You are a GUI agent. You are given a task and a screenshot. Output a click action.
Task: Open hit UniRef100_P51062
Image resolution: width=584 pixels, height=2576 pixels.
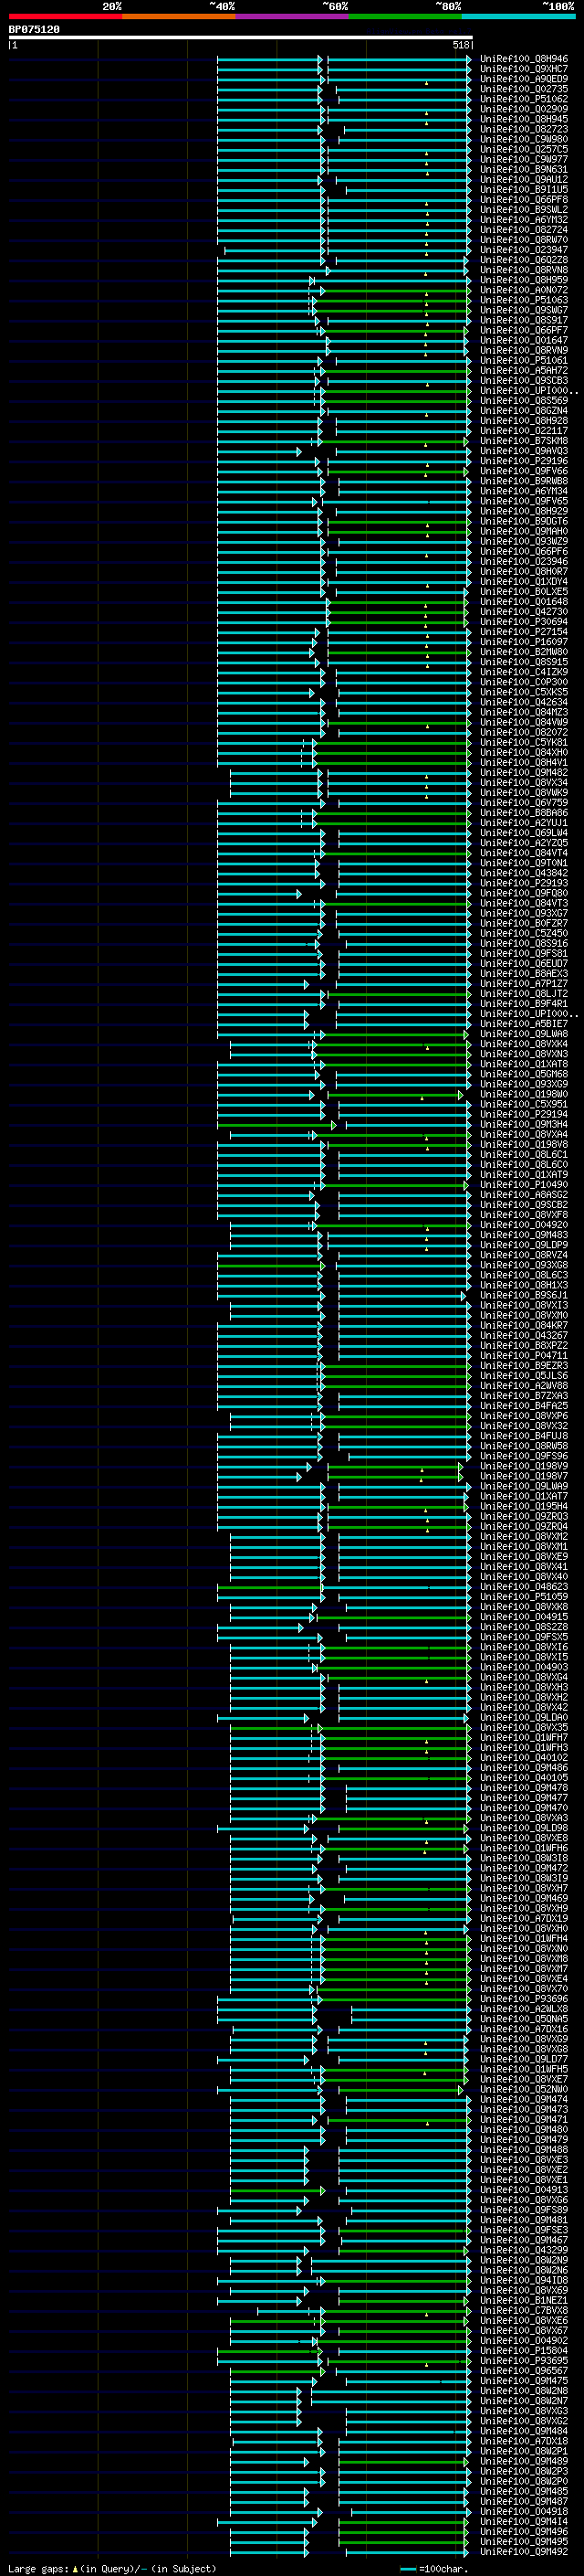click(x=524, y=99)
